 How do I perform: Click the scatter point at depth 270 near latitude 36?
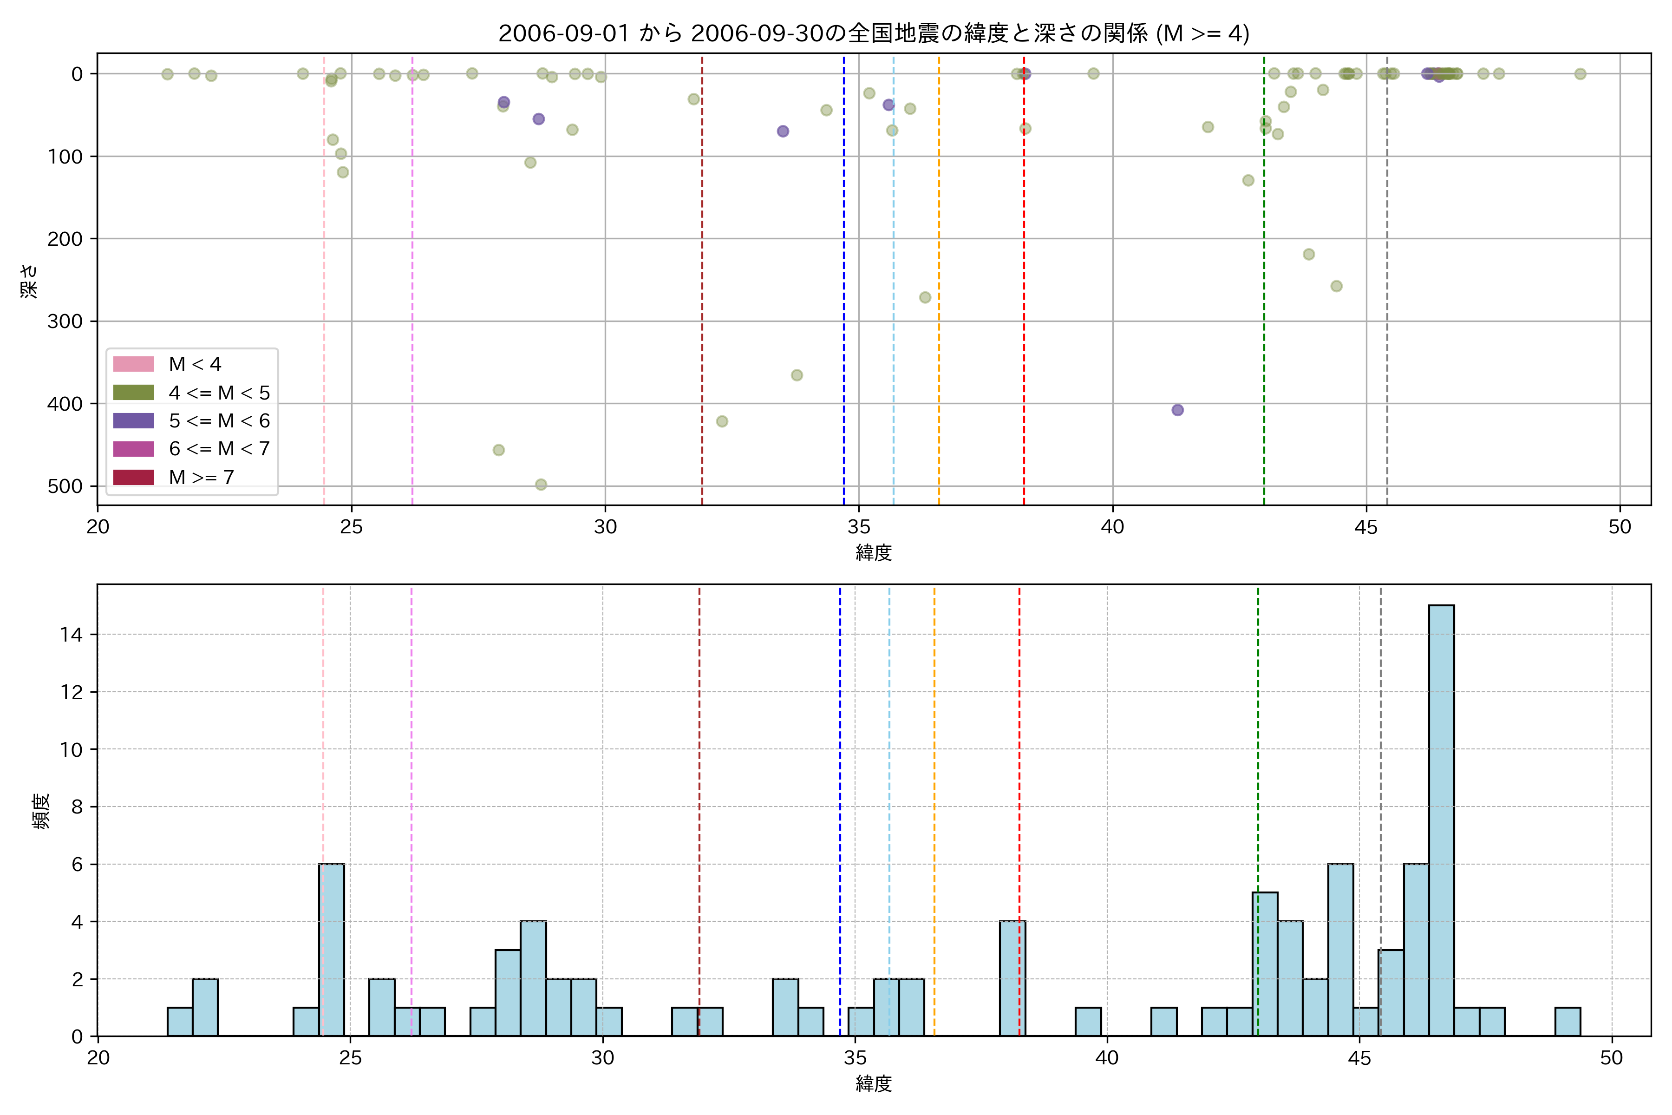pyautogui.click(x=925, y=297)
